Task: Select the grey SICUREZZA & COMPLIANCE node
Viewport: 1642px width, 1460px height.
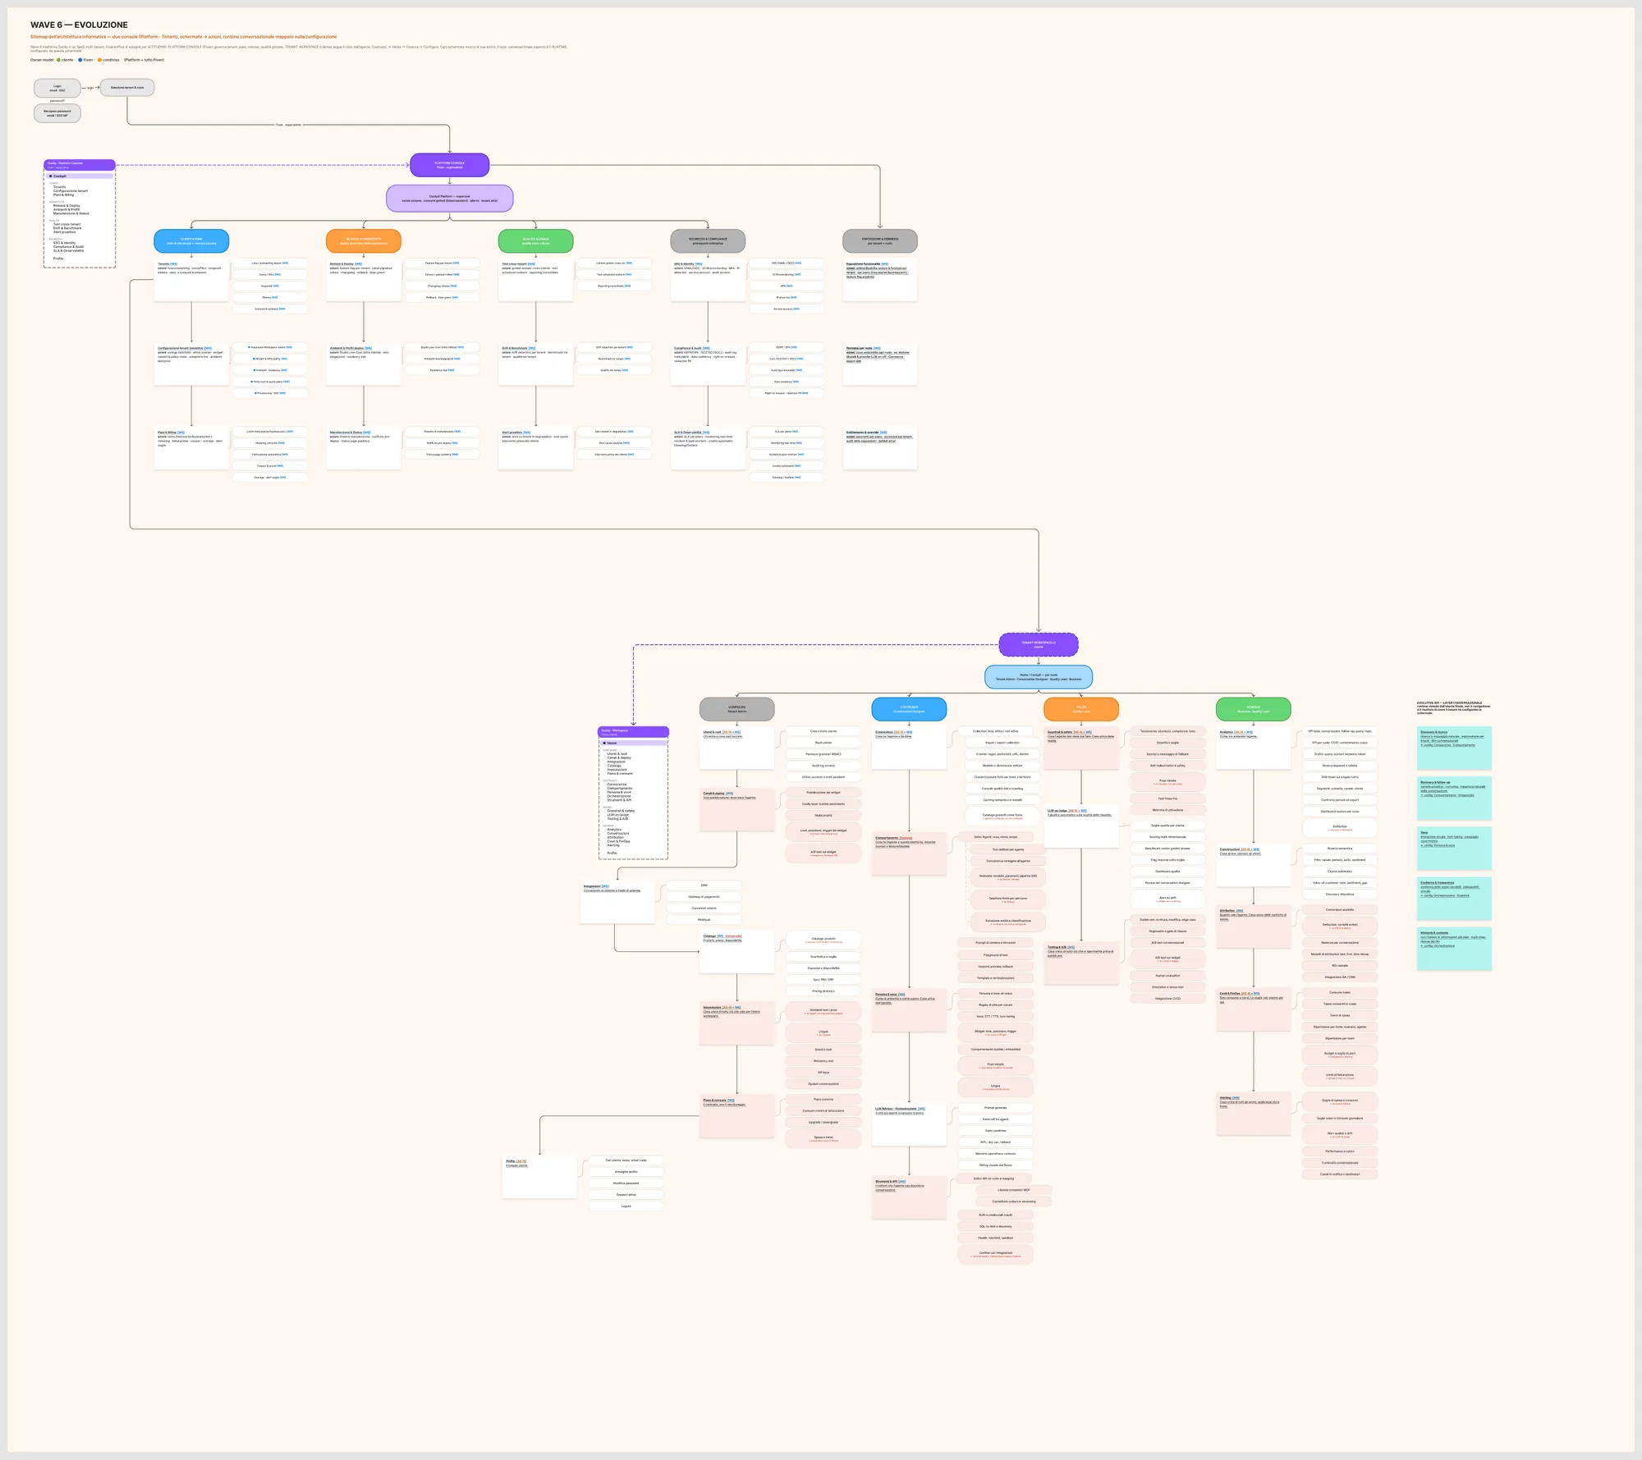Action: tap(708, 241)
